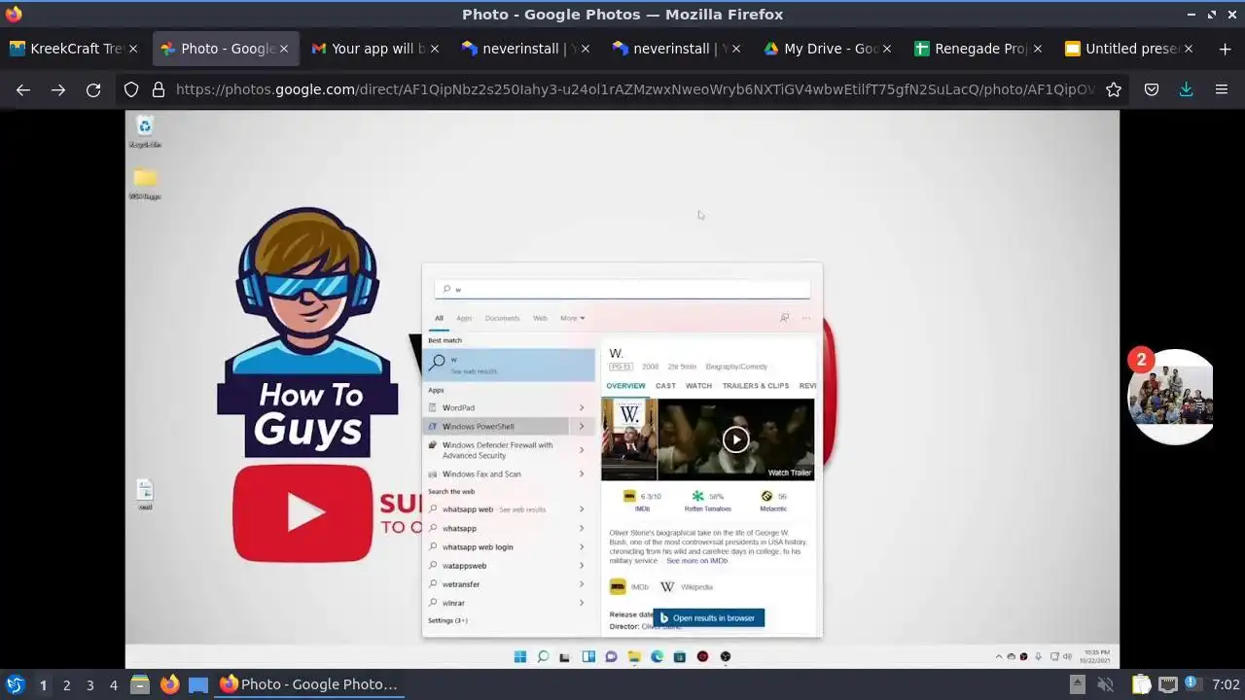Click the photos.google.com address bar
The width and height of the screenshot is (1245, 700).
point(634,89)
